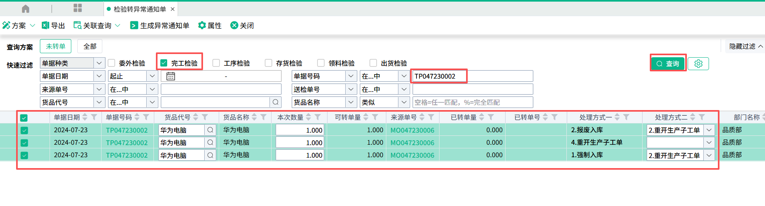
Task: Open 属性 gear settings
Action: tap(202, 25)
